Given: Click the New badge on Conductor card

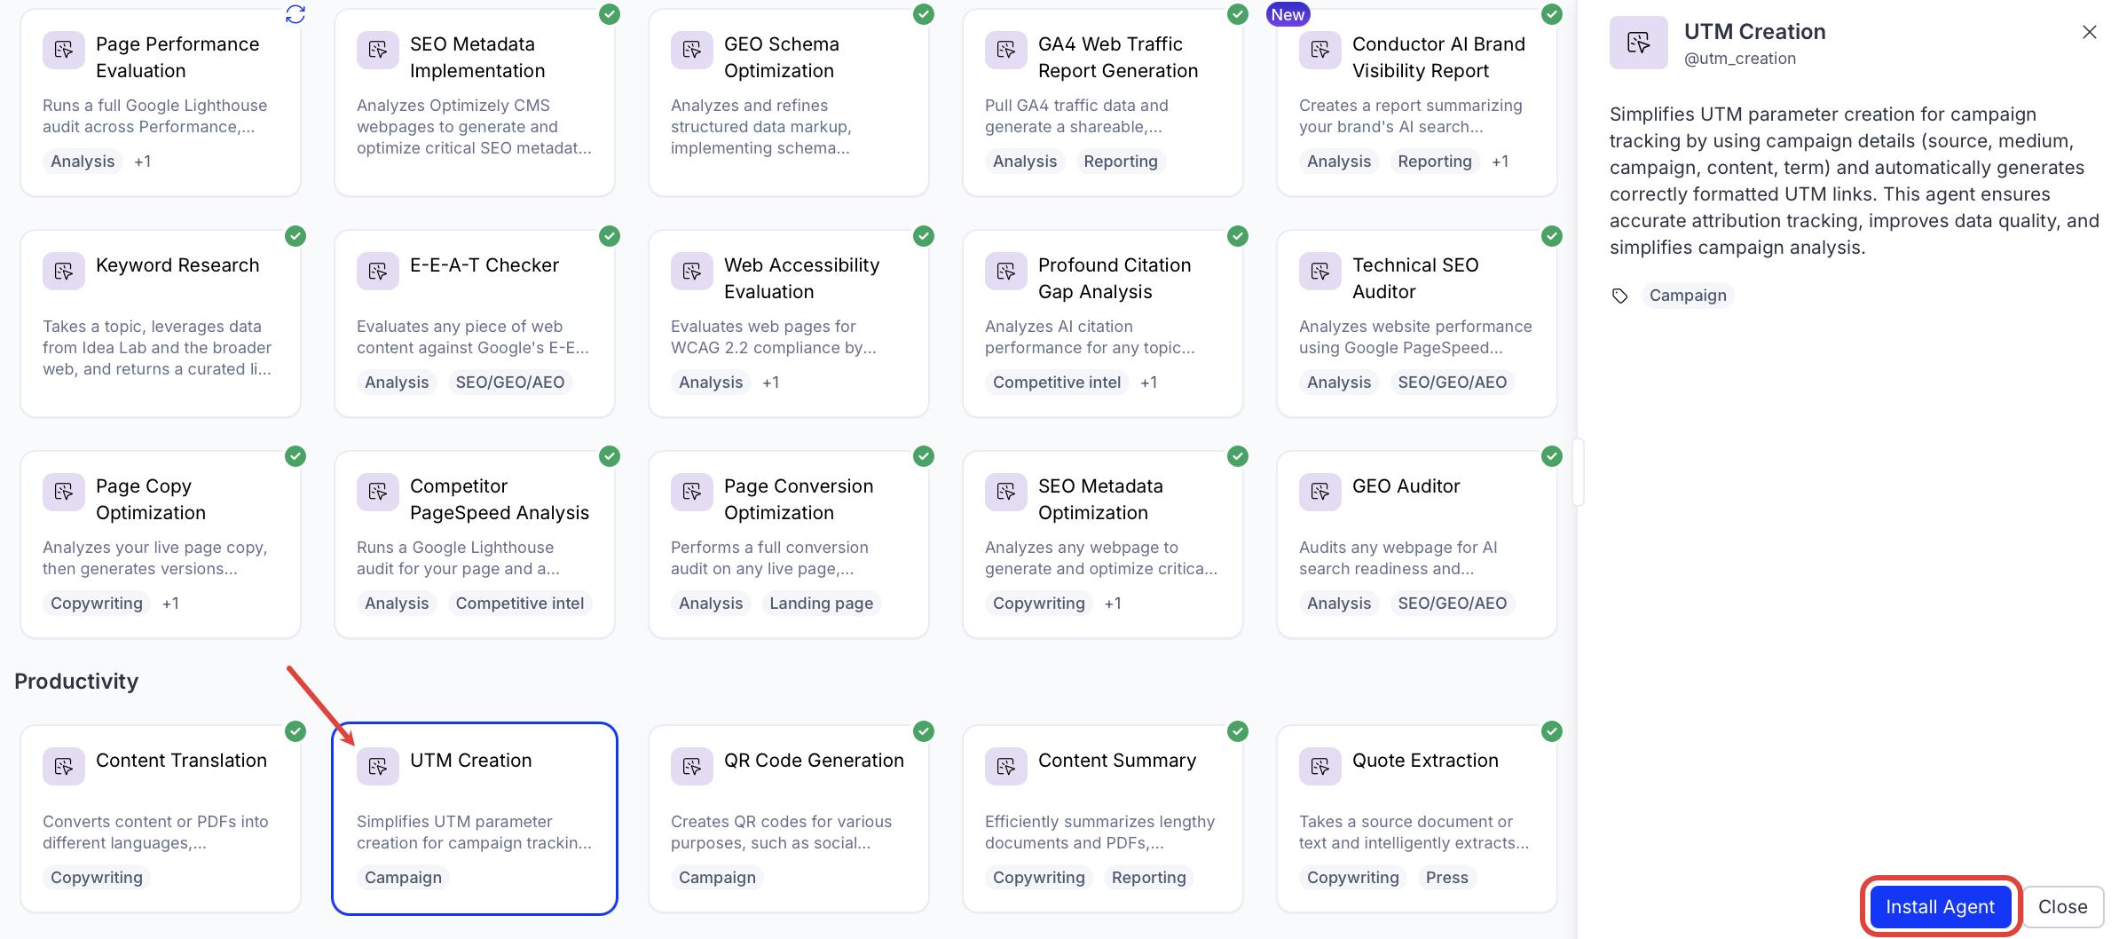Looking at the screenshot, I should click(x=1288, y=14).
